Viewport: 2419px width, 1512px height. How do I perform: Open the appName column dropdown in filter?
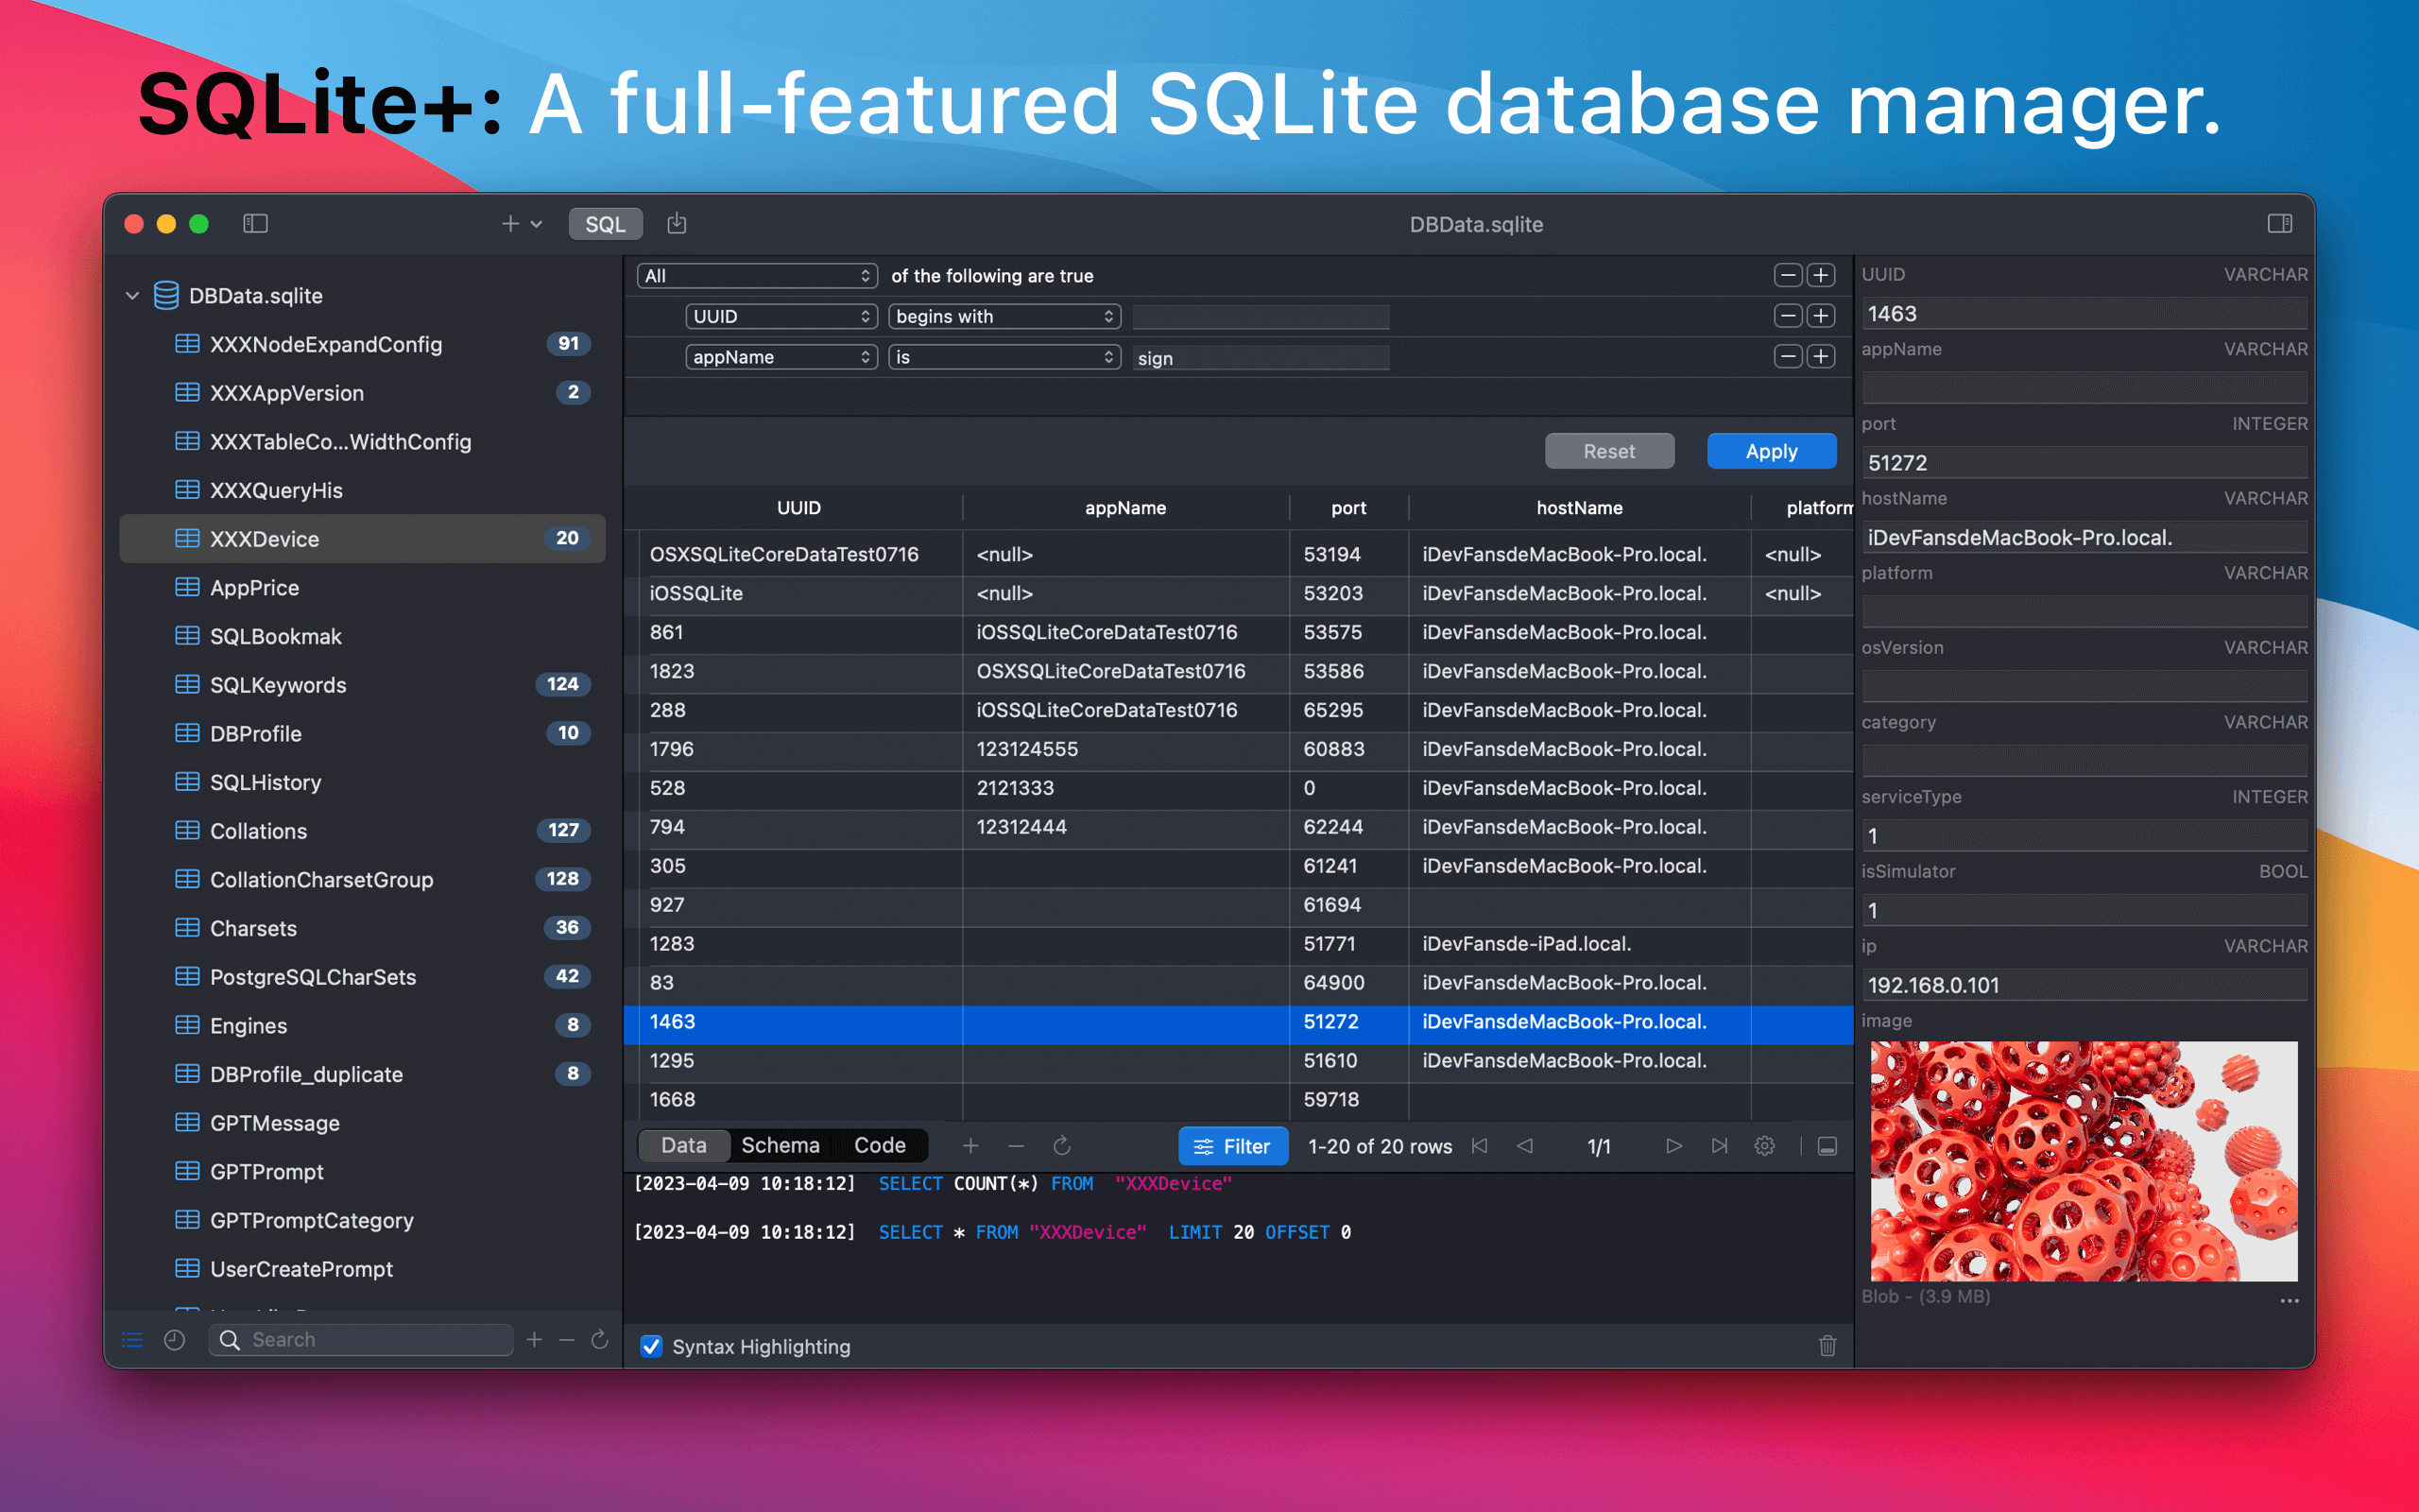[x=781, y=357]
